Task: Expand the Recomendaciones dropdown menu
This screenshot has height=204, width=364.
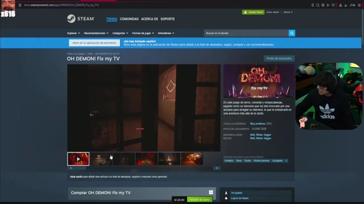Action: point(96,33)
